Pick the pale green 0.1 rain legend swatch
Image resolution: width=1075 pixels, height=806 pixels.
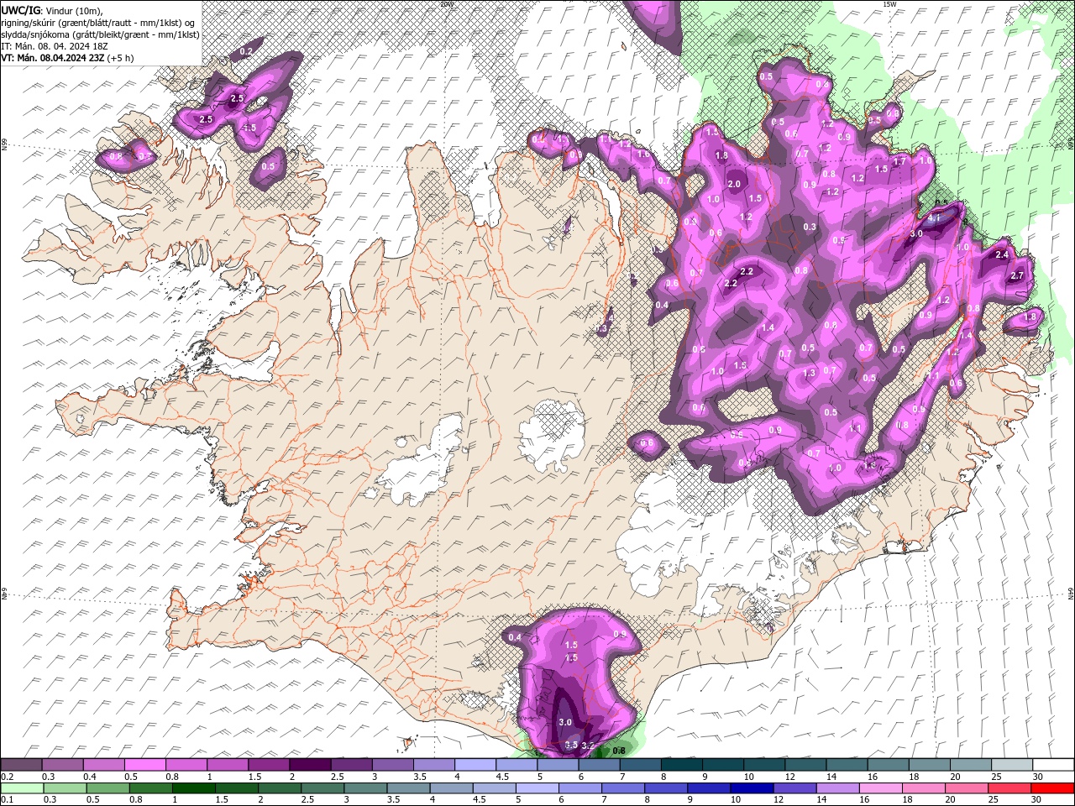(x=22, y=788)
